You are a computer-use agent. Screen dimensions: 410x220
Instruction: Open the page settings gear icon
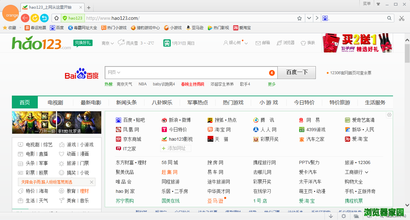(x=389, y=115)
